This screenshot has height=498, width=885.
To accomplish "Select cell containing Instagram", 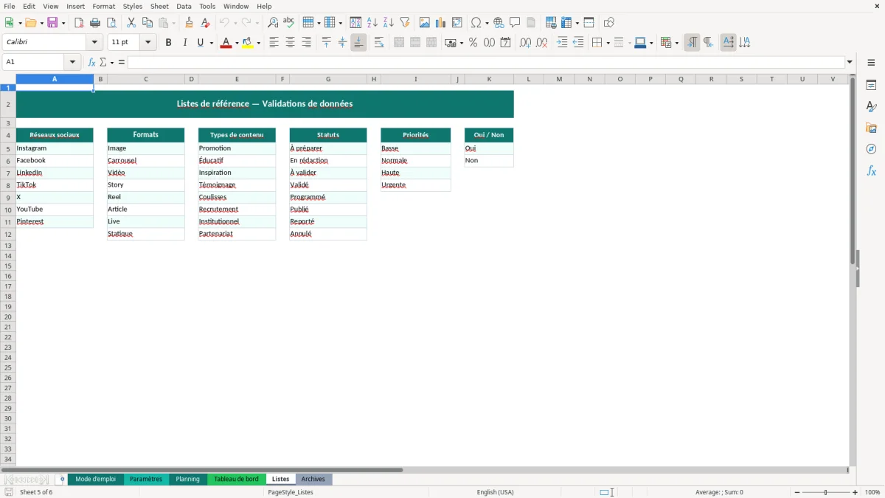I will 55,148.
